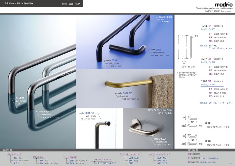Click the "EBR, ECH" finish codes
The height and width of the screenshot is (166, 235).
(134, 158)
